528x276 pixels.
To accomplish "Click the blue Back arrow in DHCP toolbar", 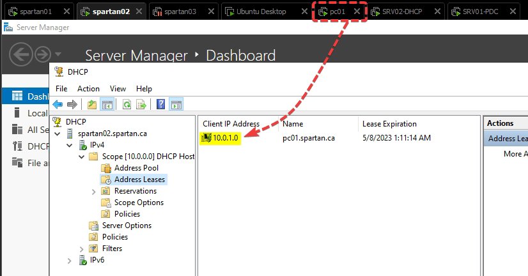I will pyautogui.click(x=58, y=104).
